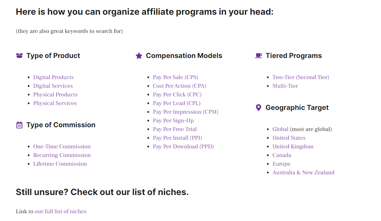Viewport: 381px width, 221px height.
Task: Click the star icon beside Compensation Models
Action: [x=139, y=56]
